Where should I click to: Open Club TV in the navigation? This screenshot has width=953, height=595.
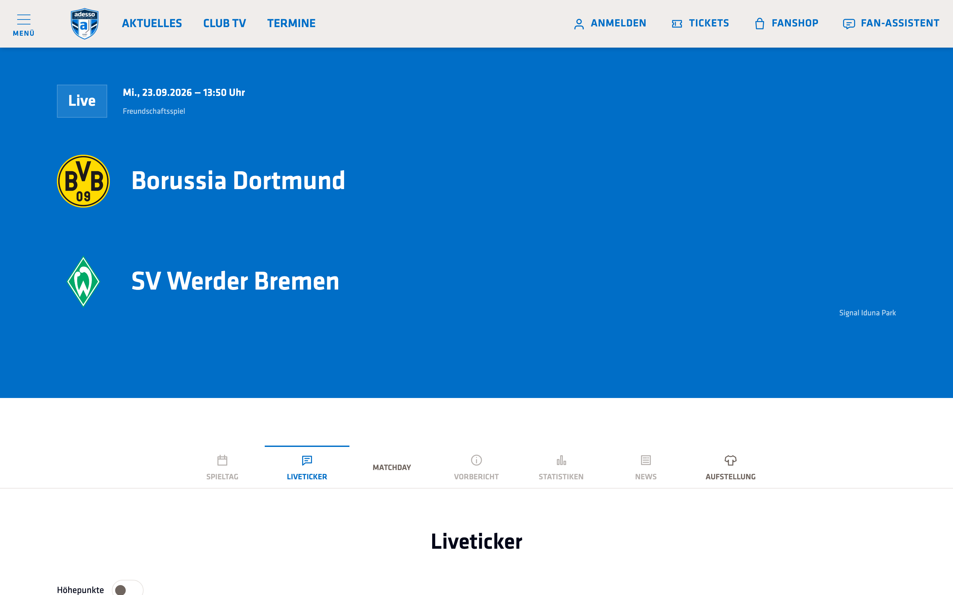tap(224, 23)
